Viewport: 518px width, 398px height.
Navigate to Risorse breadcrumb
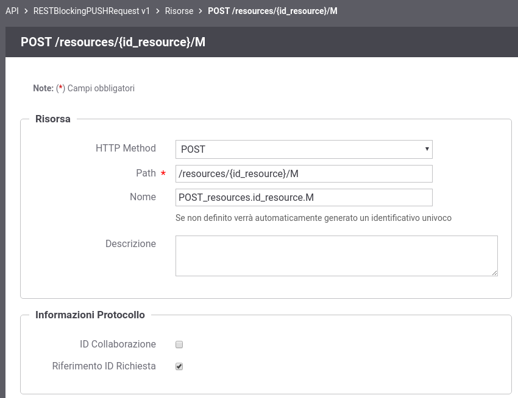pyautogui.click(x=179, y=11)
